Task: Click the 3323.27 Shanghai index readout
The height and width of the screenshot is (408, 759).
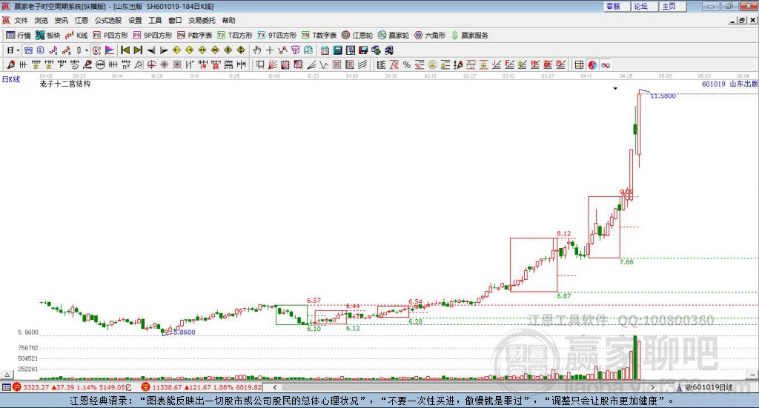Action: [36, 387]
